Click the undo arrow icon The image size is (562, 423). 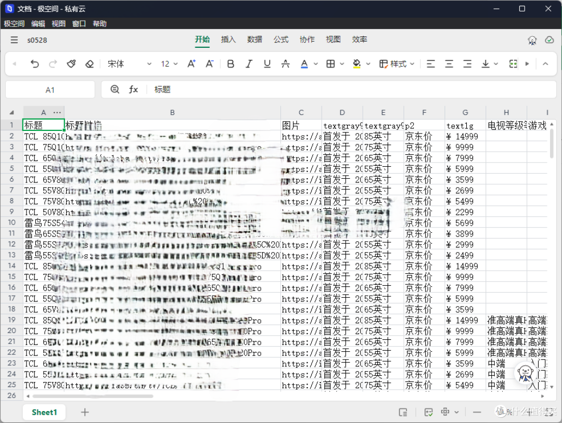click(x=34, y=64)
